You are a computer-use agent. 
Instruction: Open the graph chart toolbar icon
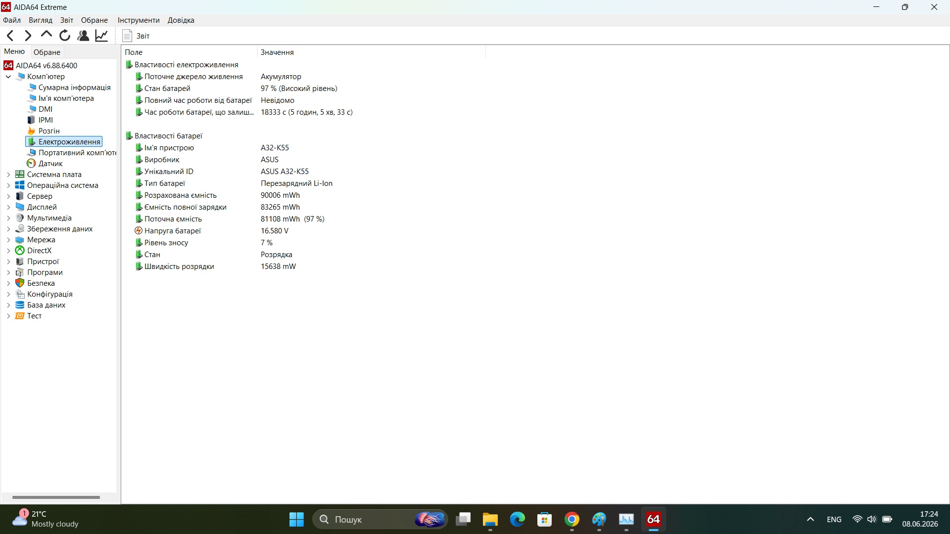[101, 36]
